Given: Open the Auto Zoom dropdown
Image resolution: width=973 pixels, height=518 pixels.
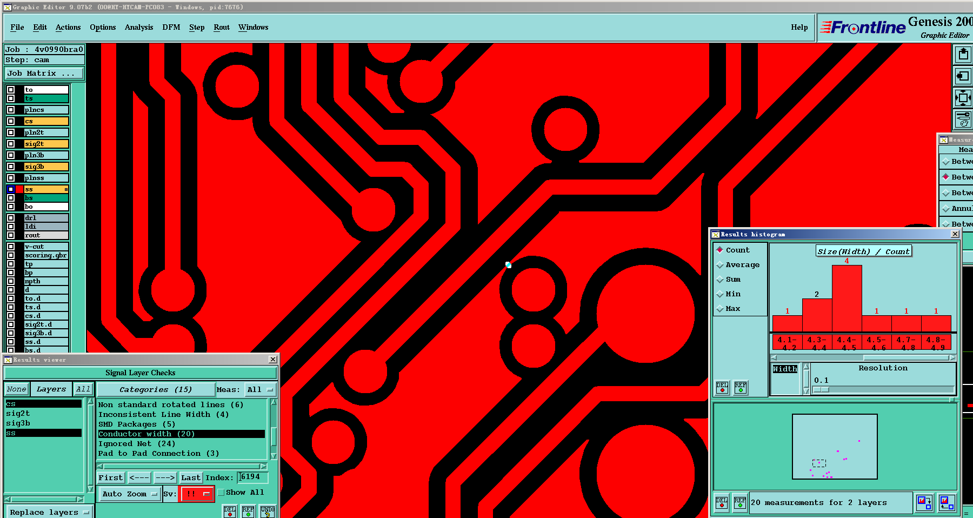Looking at the screenshot, I should click(x=129, y=494).
